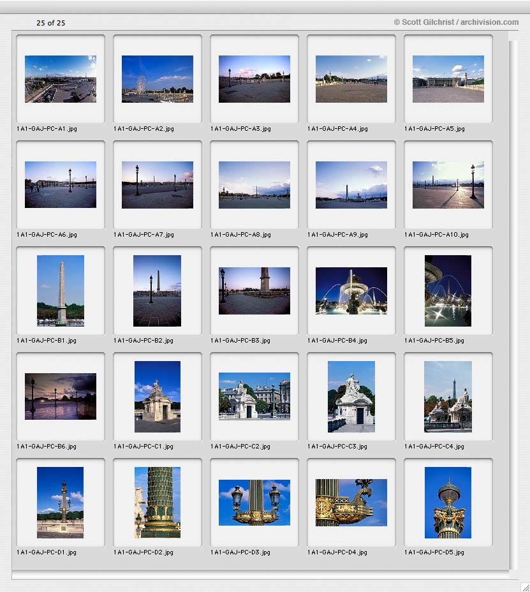530x592 pixels.
Task: Click filename label 1A1-GAJ-PC-D5.jpg
Action: coord(434,552)
